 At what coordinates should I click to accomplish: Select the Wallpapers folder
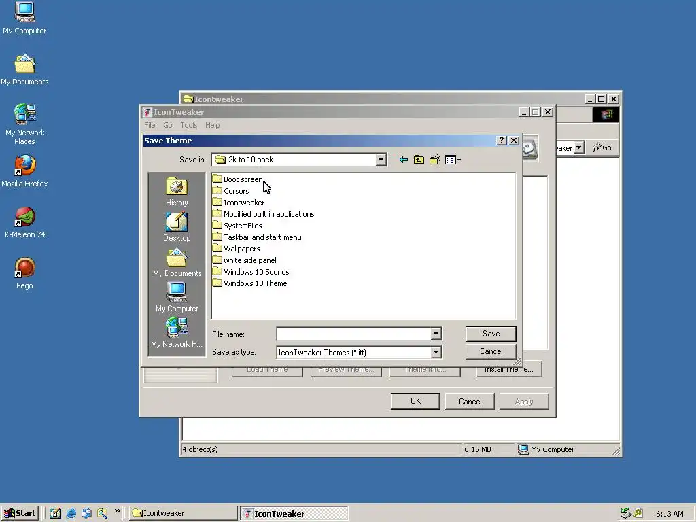[x=236, y=249]
